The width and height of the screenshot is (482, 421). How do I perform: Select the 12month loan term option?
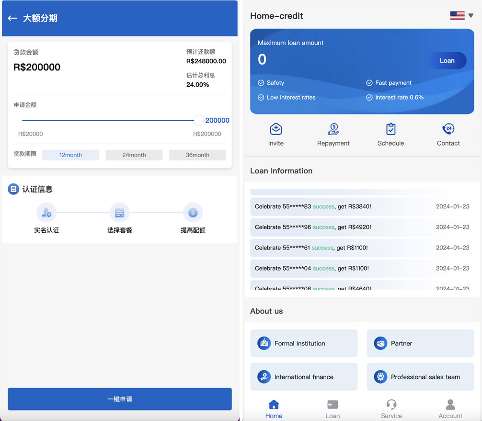[70, 155]
